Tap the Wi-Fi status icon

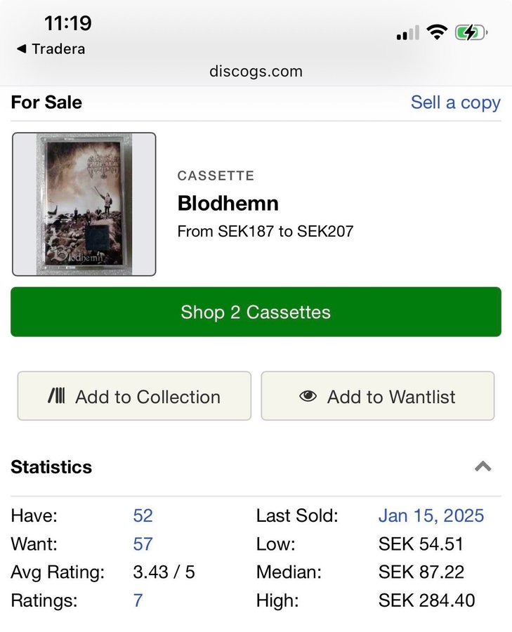click(x=438, y=32)
